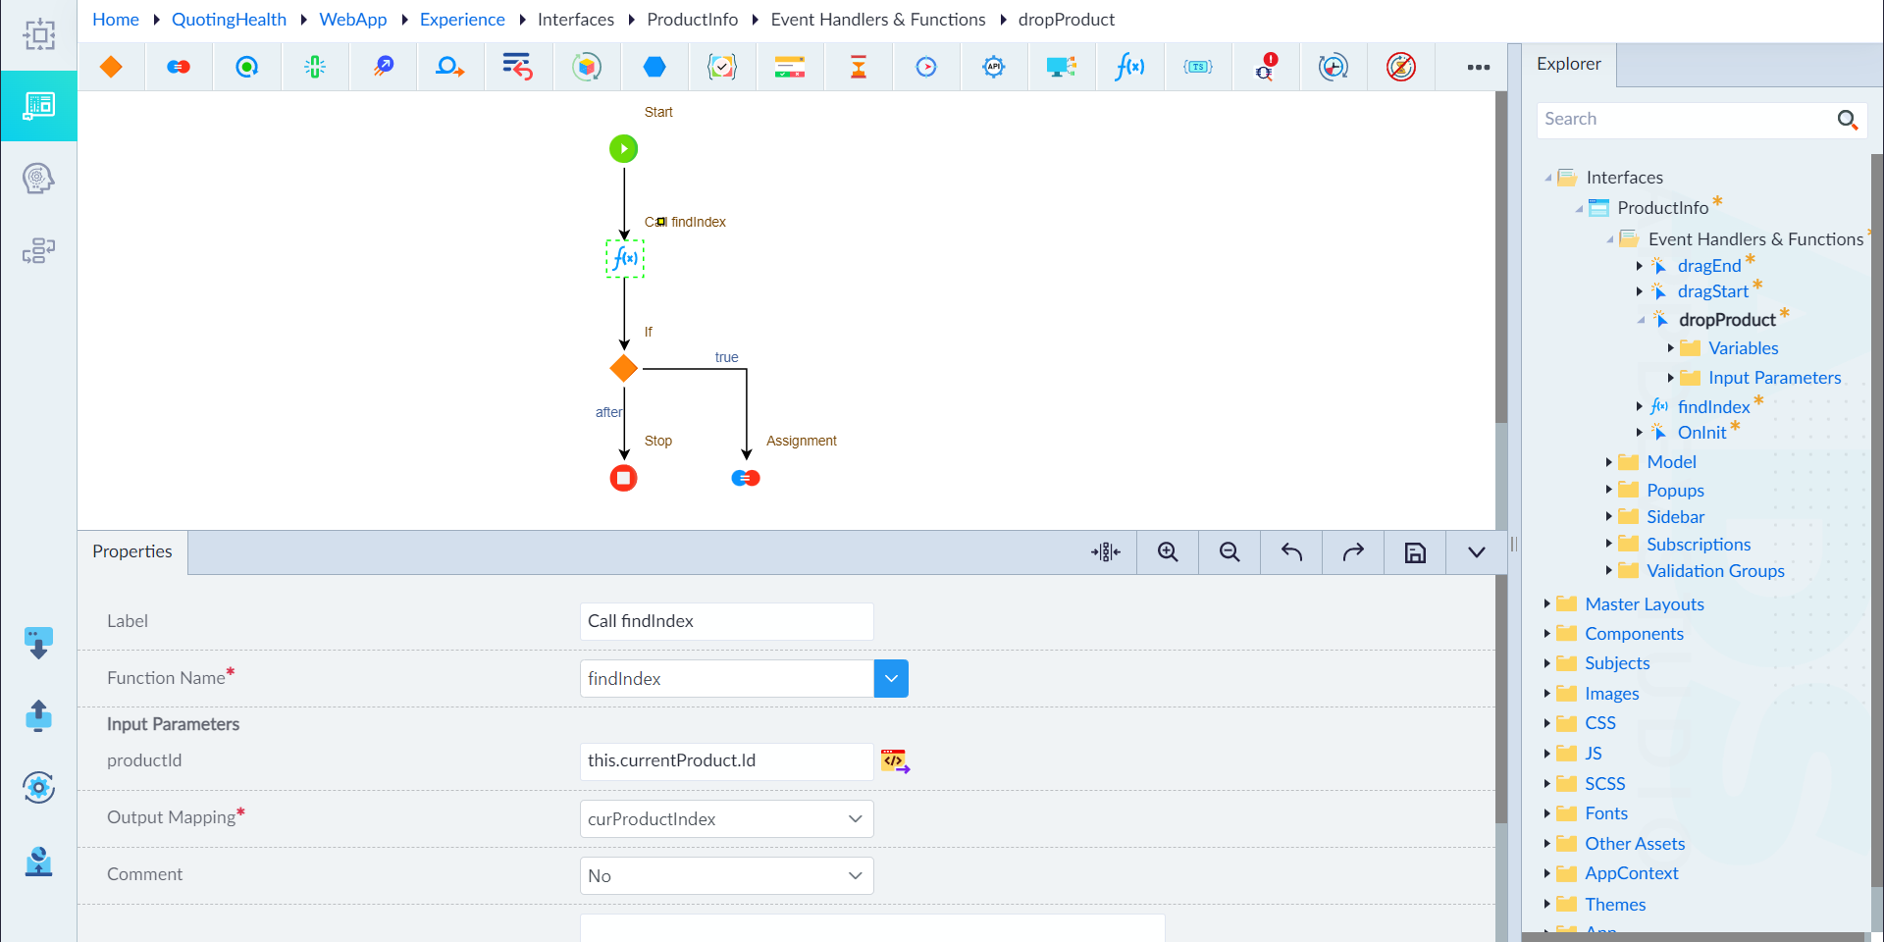Screen dimensions: 1884x942
Task: Open the Comment dropdown set to No
Action: pyautogui.click(x=727, y=876)
